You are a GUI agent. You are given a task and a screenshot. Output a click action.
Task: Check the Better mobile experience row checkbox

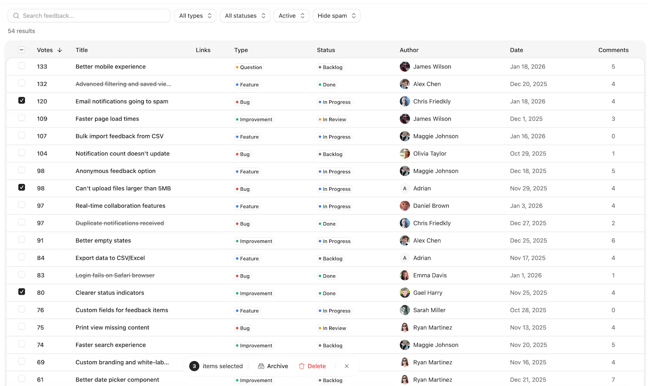(x=21, y=66)
